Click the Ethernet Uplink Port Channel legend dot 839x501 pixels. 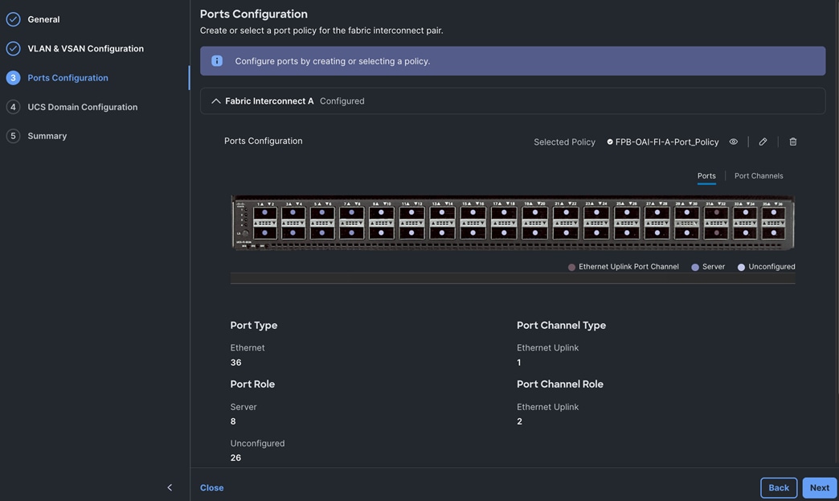click(571, 267)
